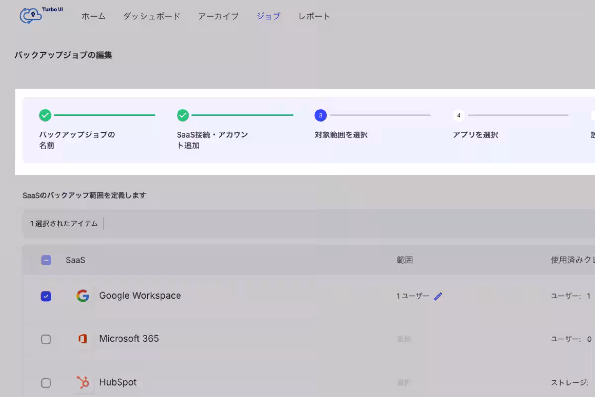Check the HubSpot checkbox
The image size is (595, 397).
[46, 382]
